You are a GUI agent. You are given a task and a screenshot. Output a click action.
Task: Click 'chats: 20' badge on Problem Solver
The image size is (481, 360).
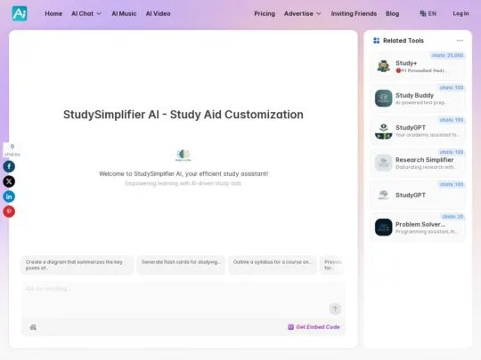point(452,217)
